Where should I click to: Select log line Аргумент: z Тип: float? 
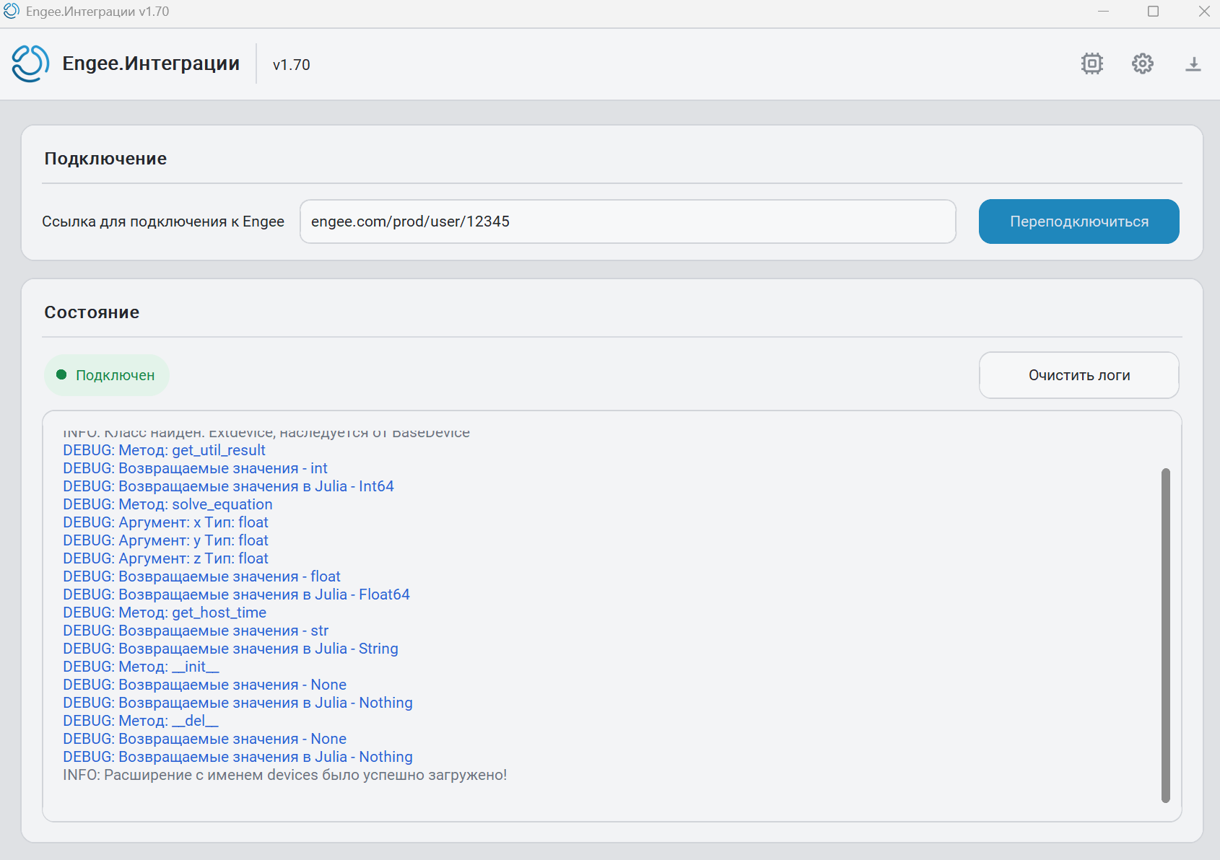pyautogui.click(x=165, y=558)
